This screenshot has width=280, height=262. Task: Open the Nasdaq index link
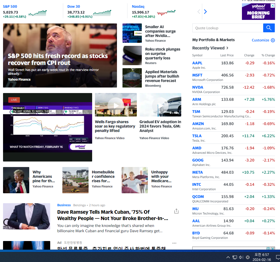[138, 6]
